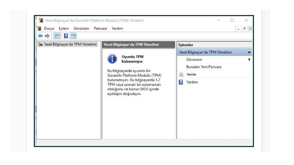This screenshot has height=165, width=294.
Task: Click Görünüm in the Eylemler pane
Action: click(x=194, y=59)
